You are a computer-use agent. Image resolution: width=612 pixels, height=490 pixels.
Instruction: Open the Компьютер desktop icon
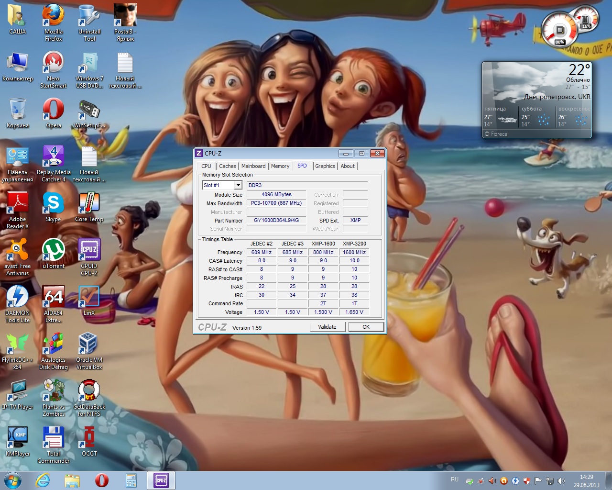tap(18, 66)
